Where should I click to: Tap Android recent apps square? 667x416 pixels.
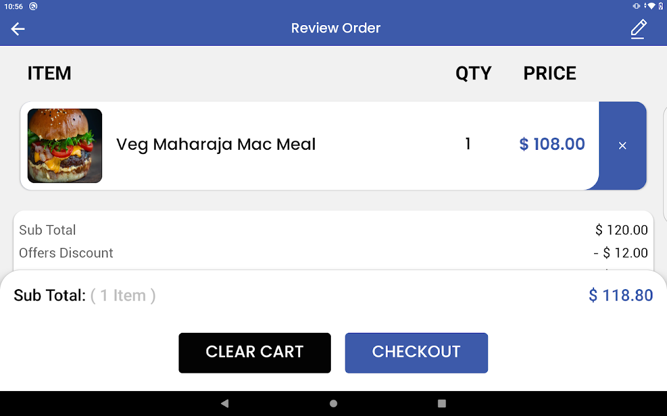(x=442, y=404)
